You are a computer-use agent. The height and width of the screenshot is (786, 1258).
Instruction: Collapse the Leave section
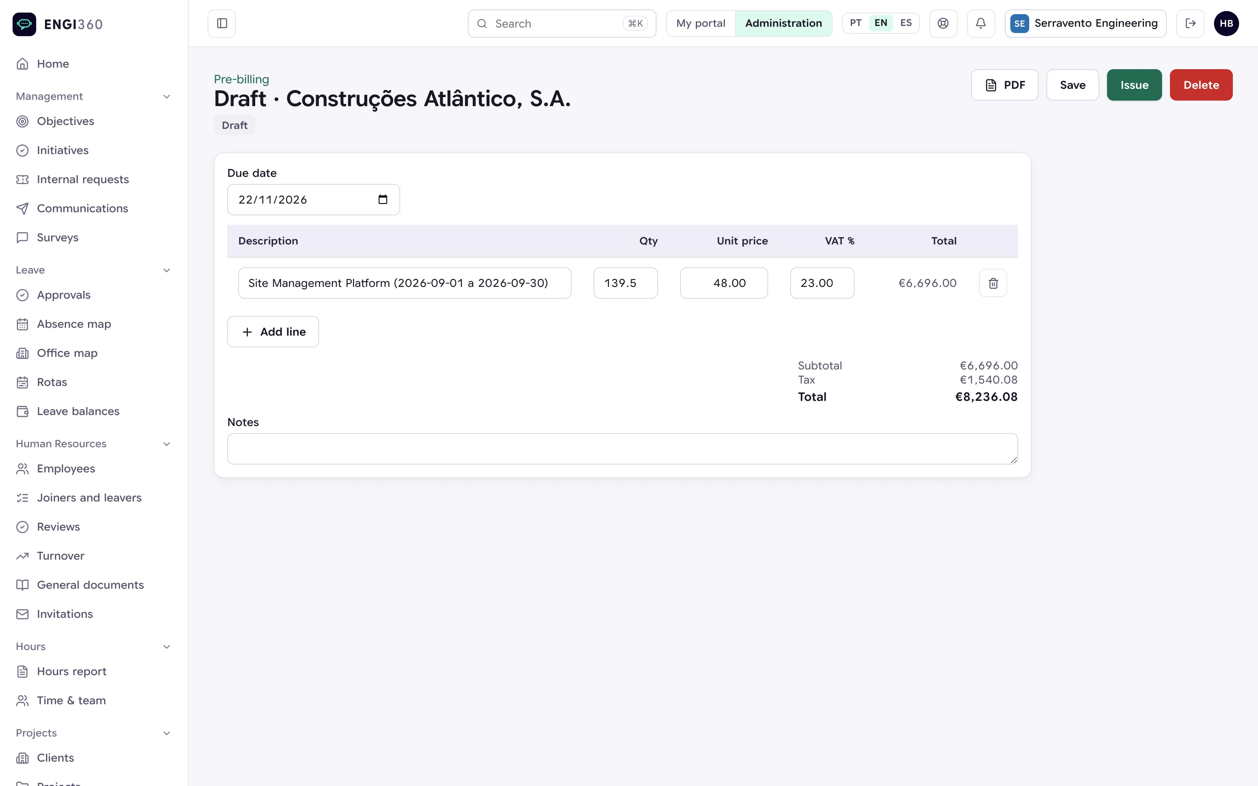tap(166, 270)
